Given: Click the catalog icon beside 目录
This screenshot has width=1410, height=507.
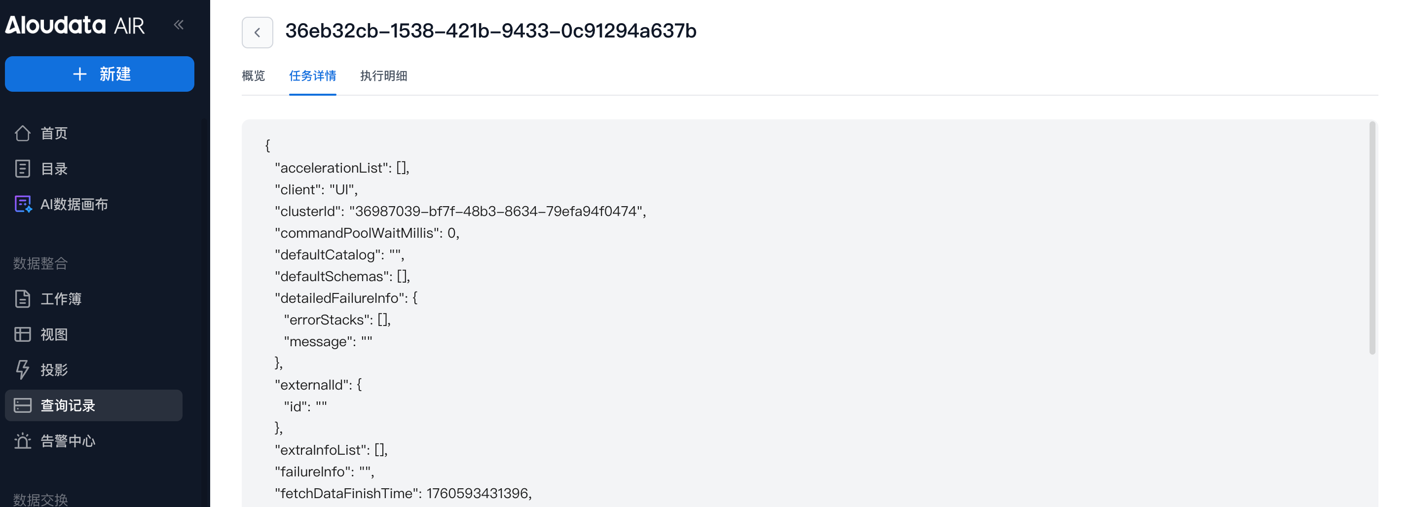Looking at the screenshot, I should point(22,169).
